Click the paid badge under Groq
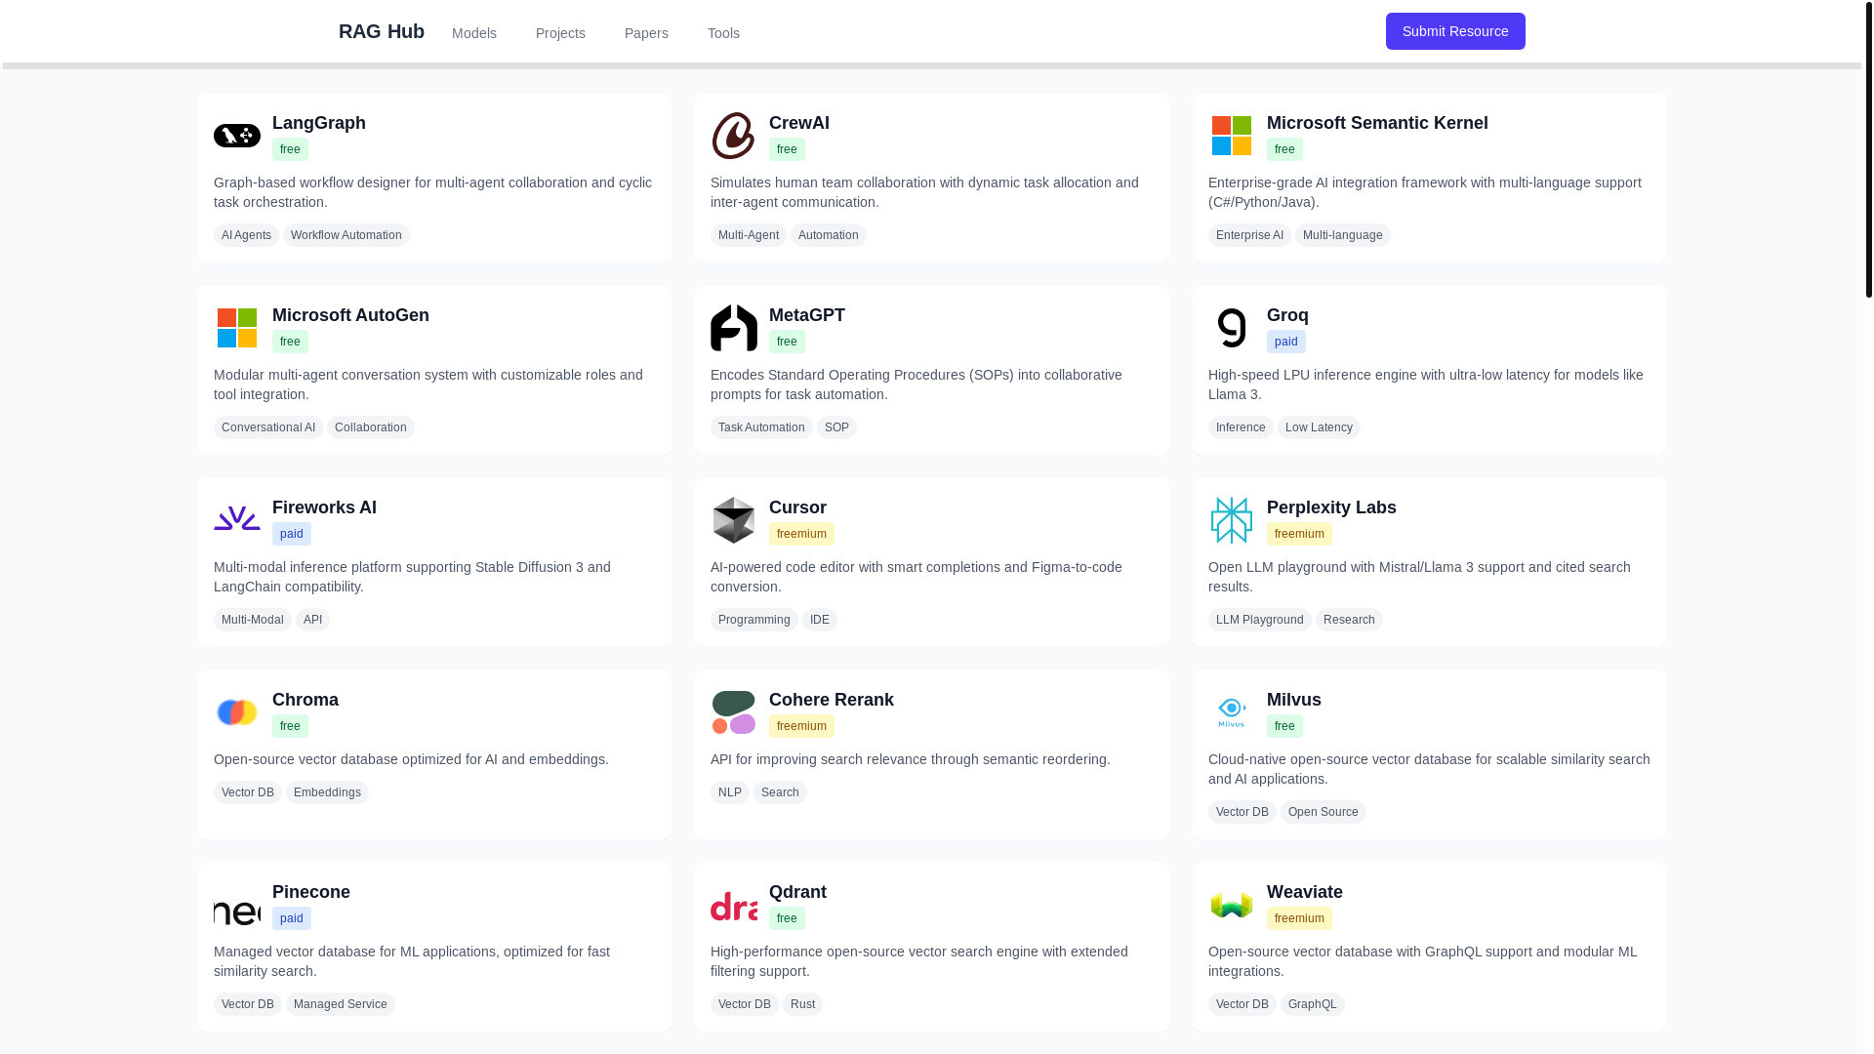 click(1286, 342)
